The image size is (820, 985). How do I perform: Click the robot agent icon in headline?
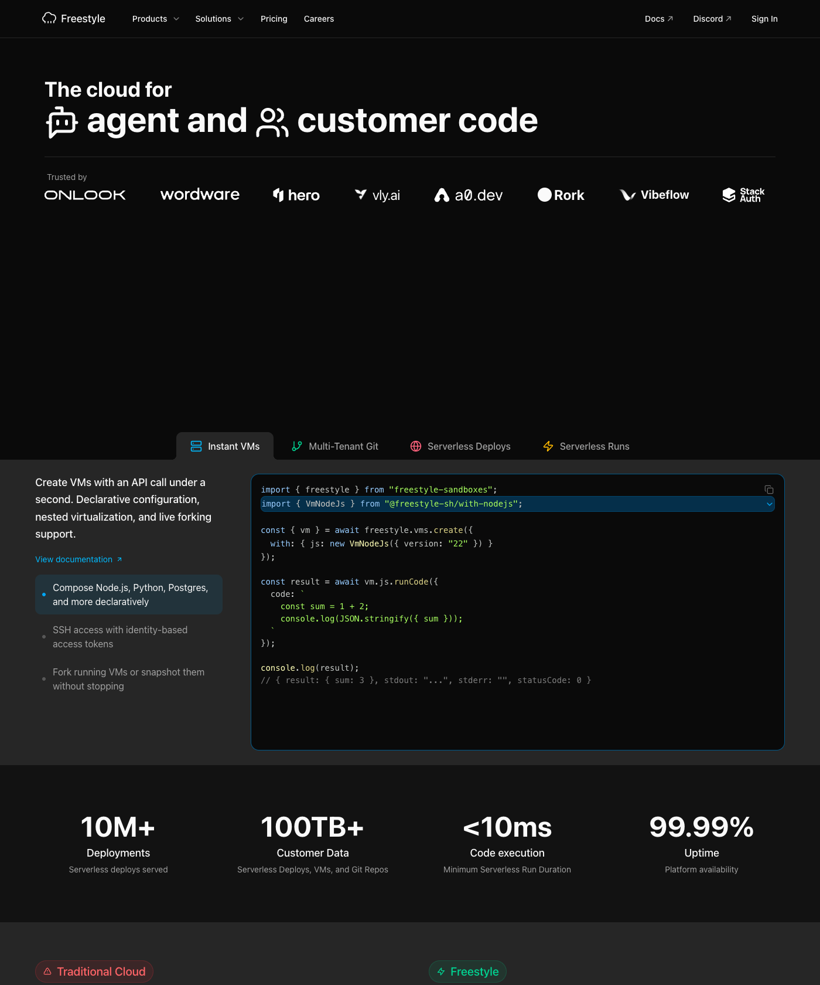click(x=61, y=122)
